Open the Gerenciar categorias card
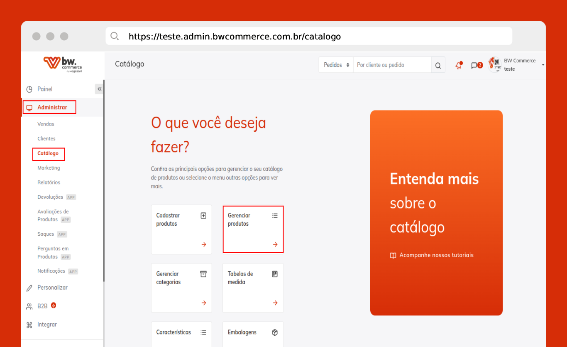567x347 pixels. 181,288
